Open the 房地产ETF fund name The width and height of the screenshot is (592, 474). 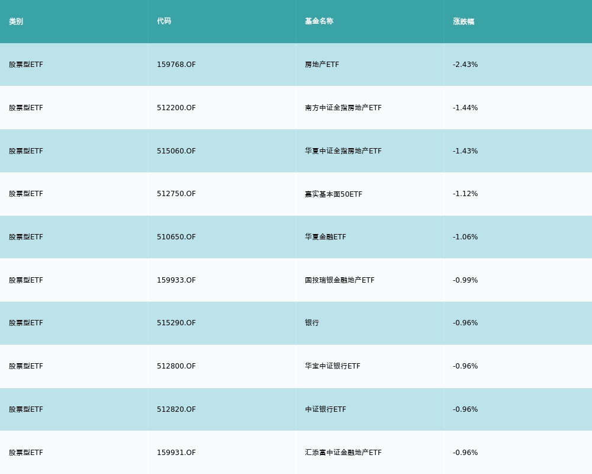(322, 65)
